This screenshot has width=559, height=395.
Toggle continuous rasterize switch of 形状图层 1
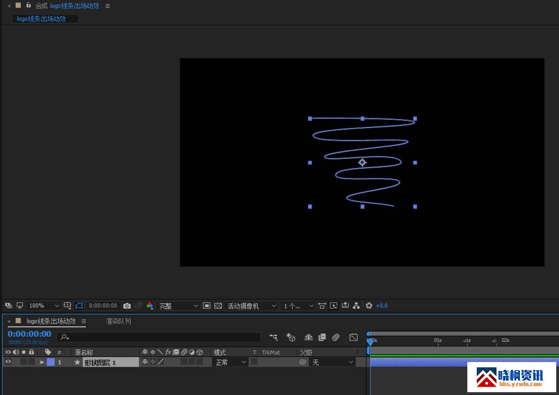pos(153,362)
